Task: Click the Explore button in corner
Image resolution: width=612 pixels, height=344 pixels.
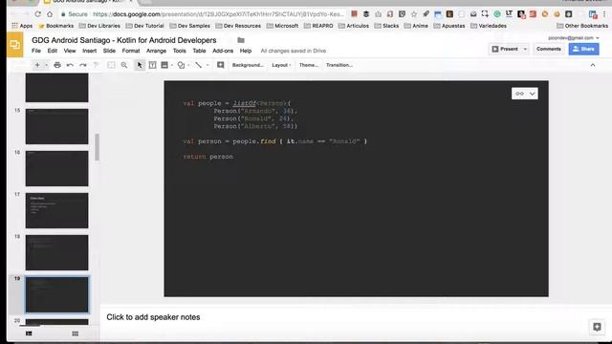Action: (x=597, y=327)
